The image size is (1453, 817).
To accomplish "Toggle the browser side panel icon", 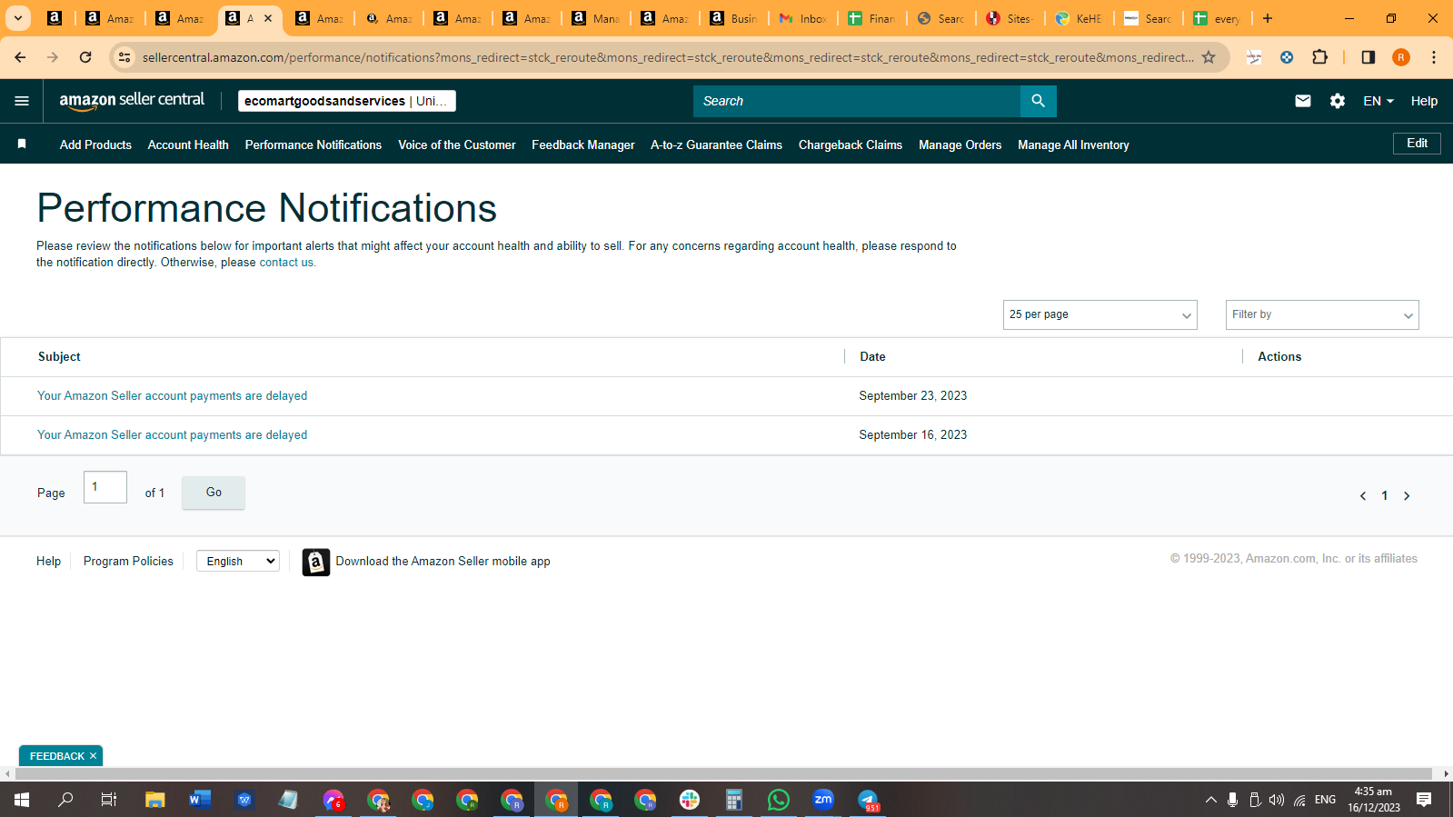I will pos(1368,57).
